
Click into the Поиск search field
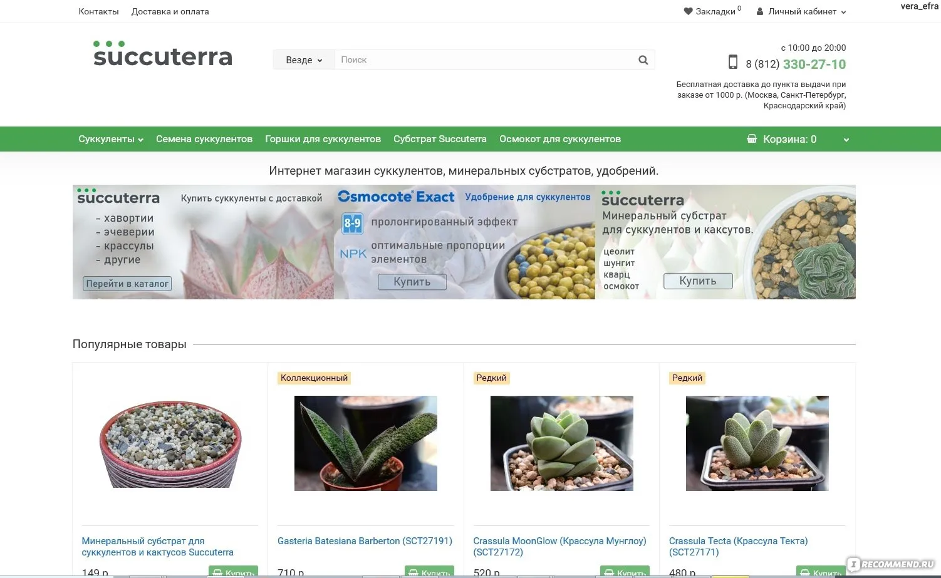click(484, 60)
